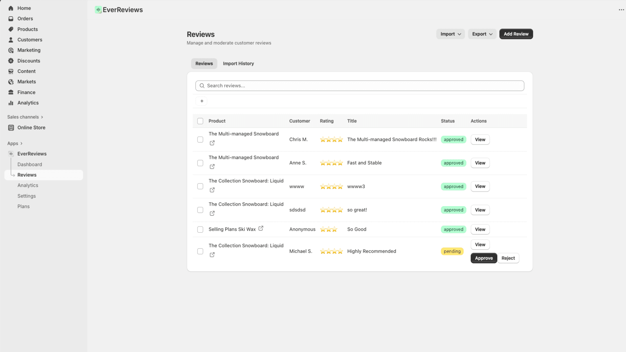
Task: Approve the pending Highly Recommended review
Action: tap(484, 258)
